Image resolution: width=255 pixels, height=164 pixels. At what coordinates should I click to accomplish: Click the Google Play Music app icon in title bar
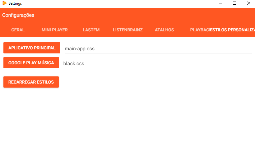[x=5, y=3]
